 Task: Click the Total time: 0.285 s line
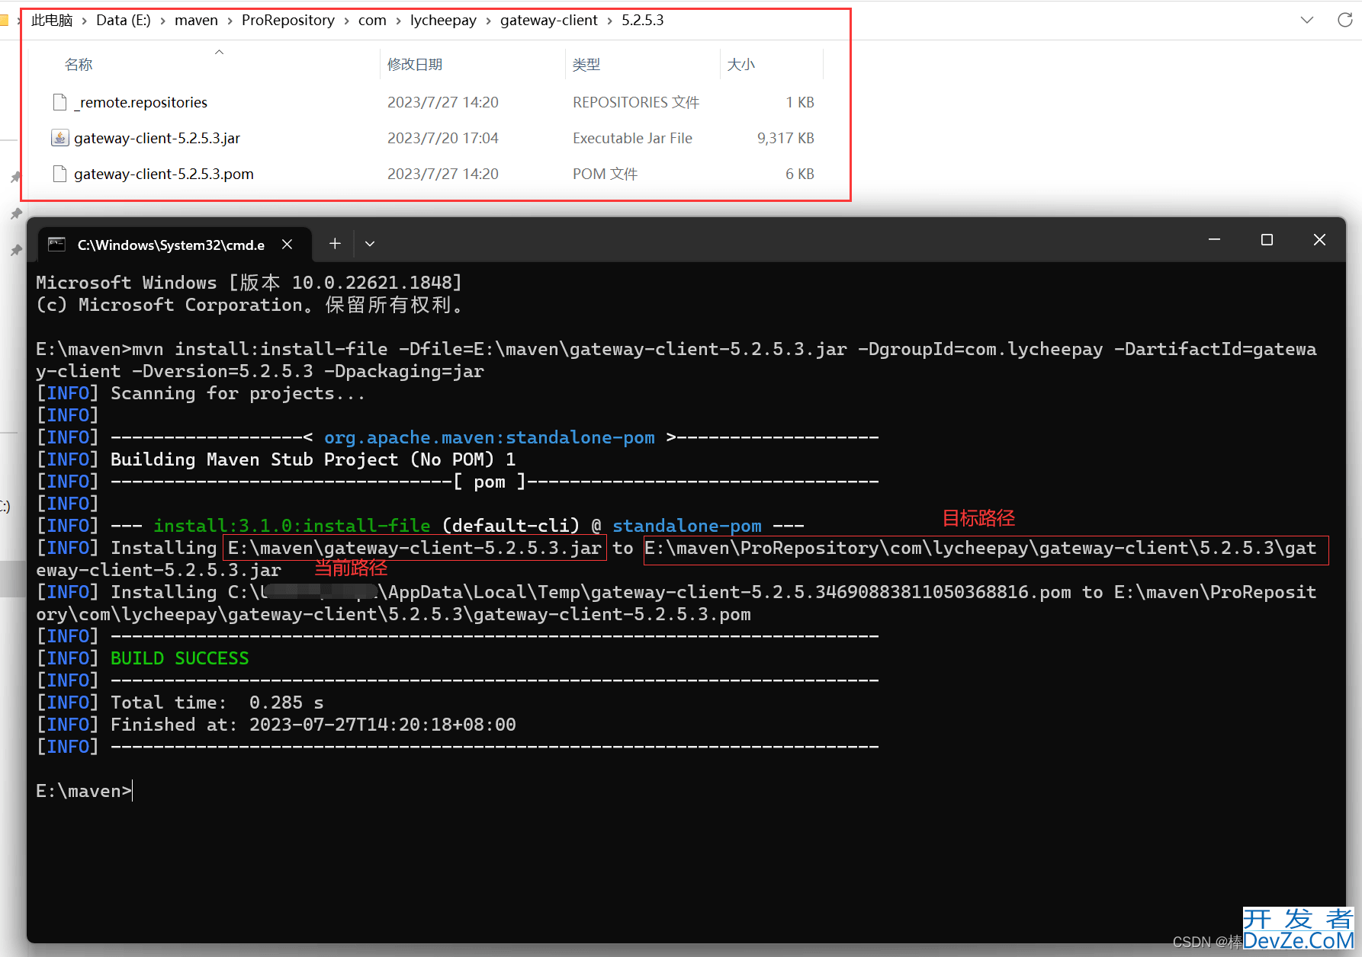pyautogui.click(x=217, y=703)
